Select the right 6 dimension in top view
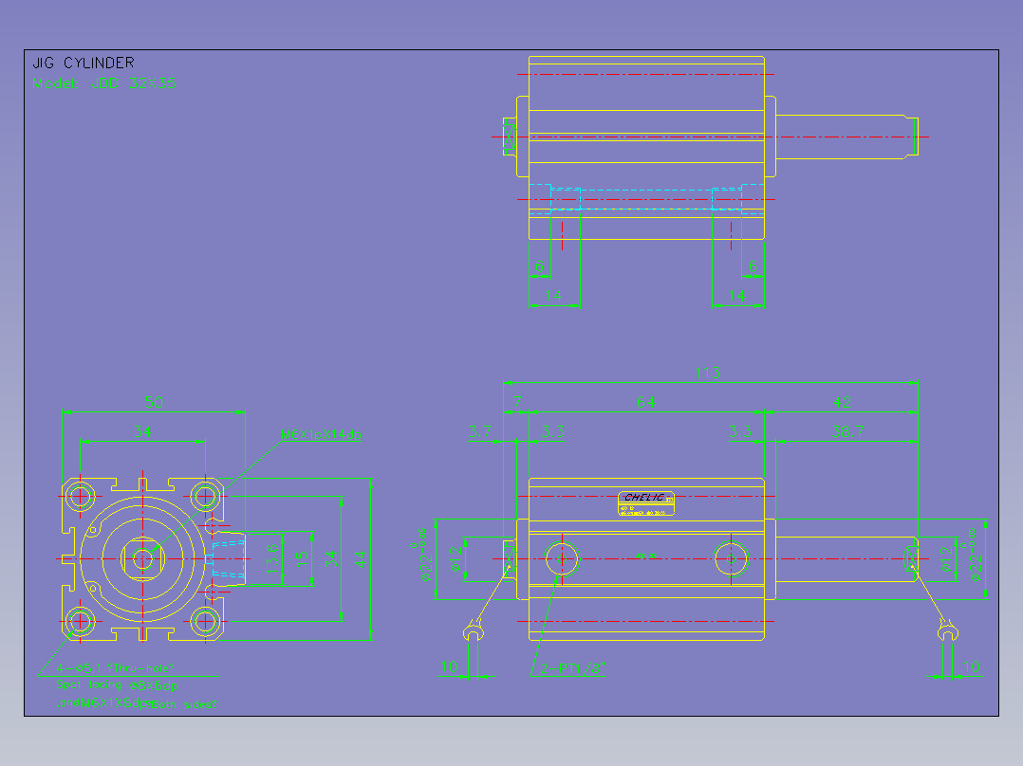This screenshot has height=766, width=1023. pos(753,266)
